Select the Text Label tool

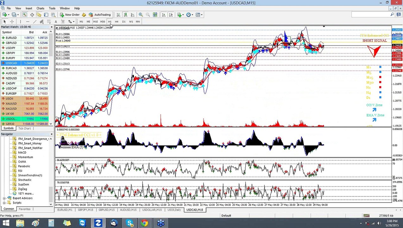point(63,22)
